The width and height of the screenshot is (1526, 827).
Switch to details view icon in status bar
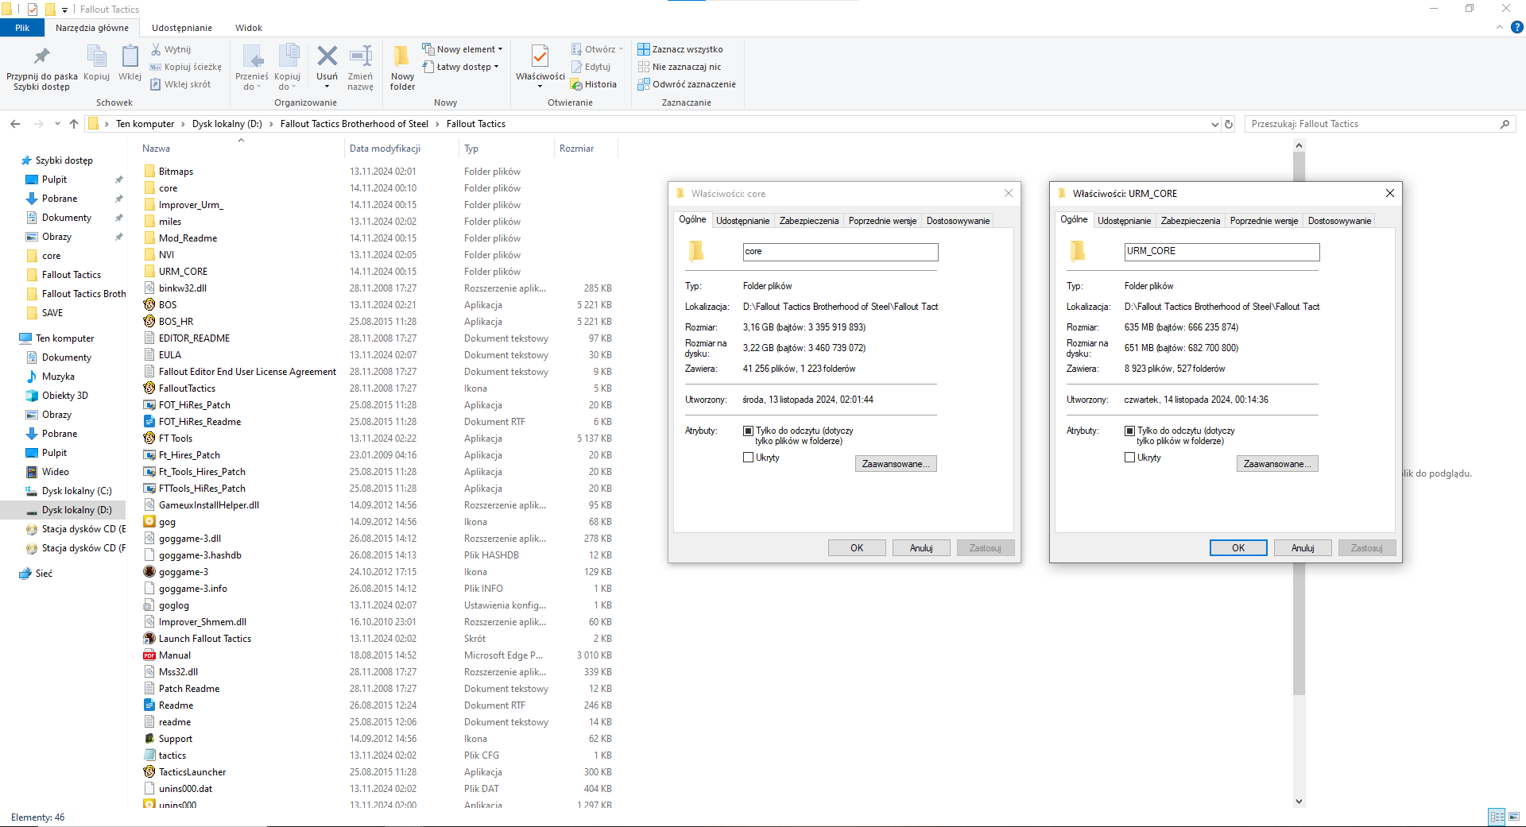tap(1497, 817)
